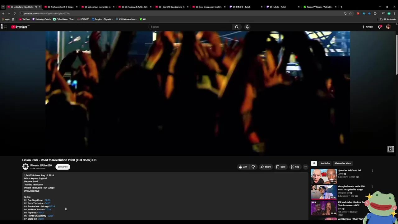Open Following - Twitch bookmark

(x=41, y=19)
